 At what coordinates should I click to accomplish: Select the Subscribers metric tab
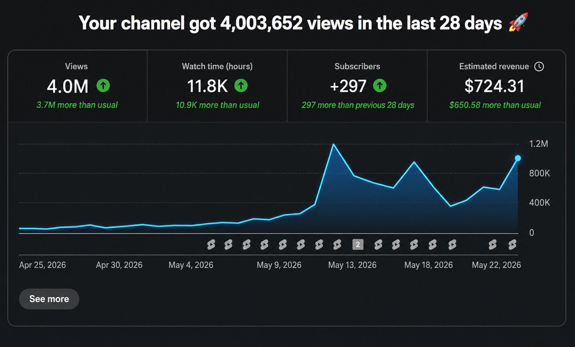click(357, 86)
